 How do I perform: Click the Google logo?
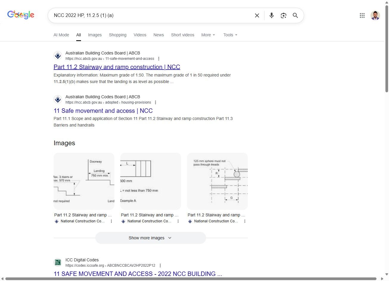(x=21, y=15)
